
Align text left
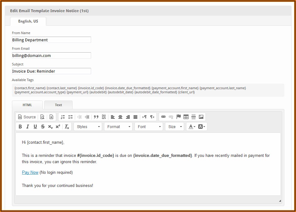point(113,117)
